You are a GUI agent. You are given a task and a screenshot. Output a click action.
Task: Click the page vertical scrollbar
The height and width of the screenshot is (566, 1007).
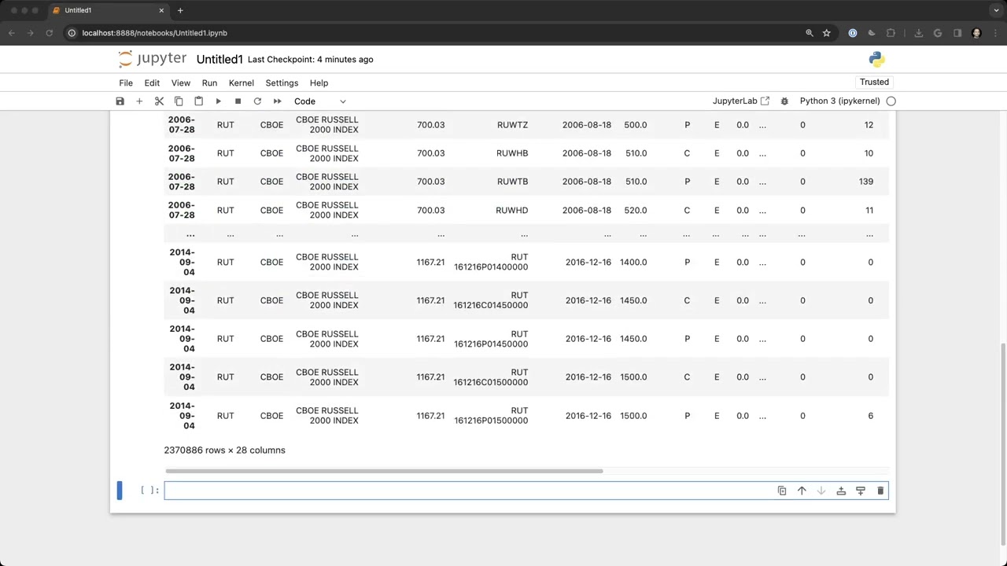(1002, 443)
